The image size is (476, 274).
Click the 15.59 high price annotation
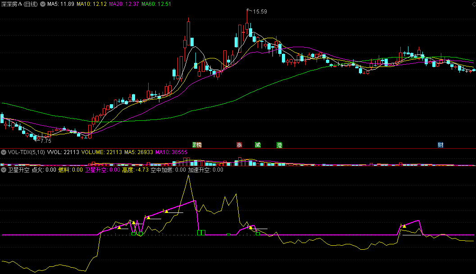[260, 12]
